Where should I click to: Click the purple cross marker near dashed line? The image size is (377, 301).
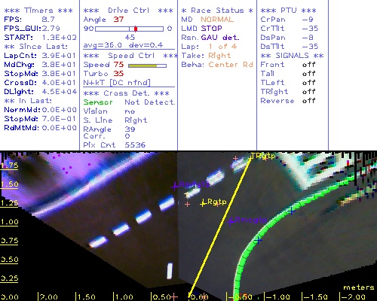[174, 187]
